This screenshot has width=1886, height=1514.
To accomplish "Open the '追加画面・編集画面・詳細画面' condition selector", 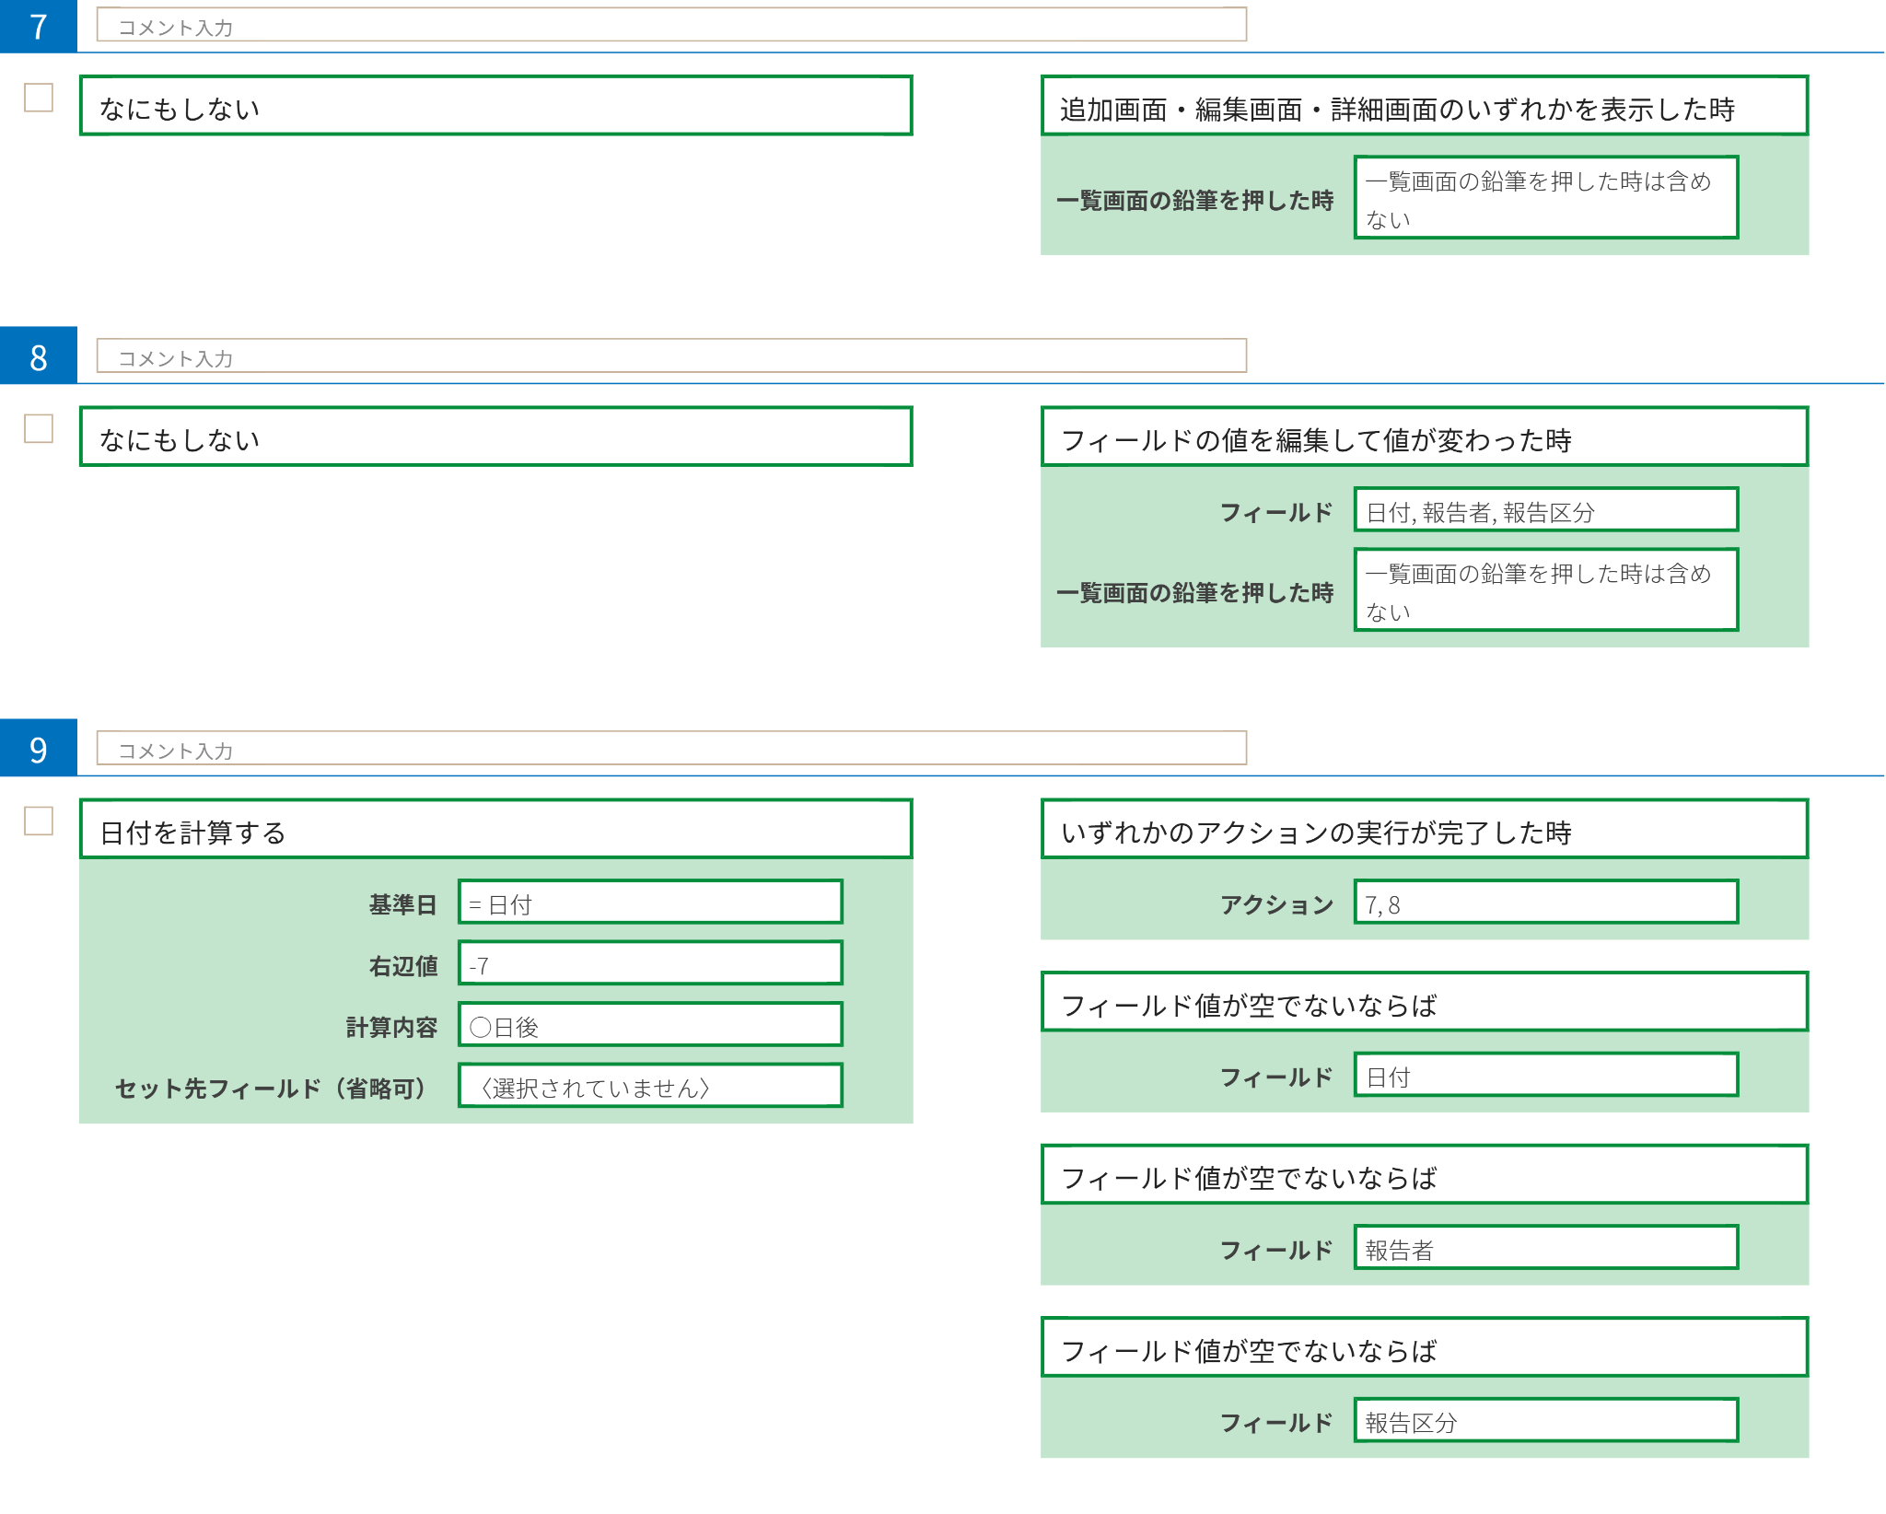I will [x=1424, y=107].
